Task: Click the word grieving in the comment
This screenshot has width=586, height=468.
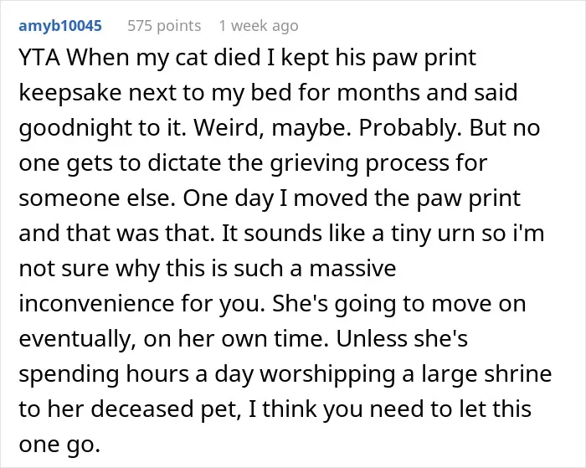Action: click(314, 163)
